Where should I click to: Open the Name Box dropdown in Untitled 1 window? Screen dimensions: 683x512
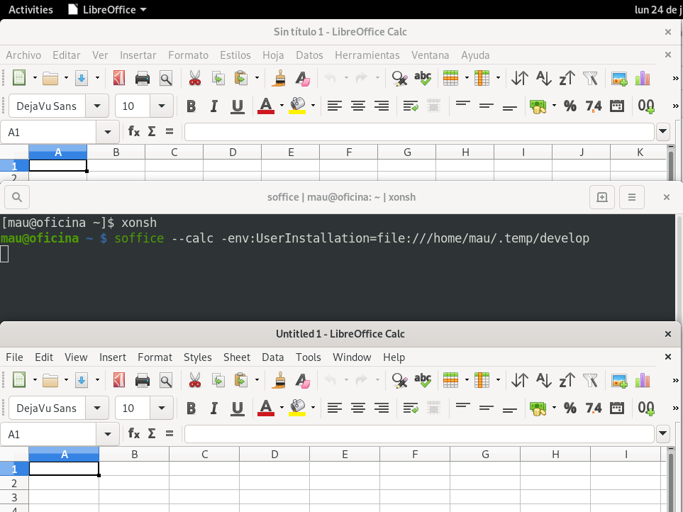point(108,434)
